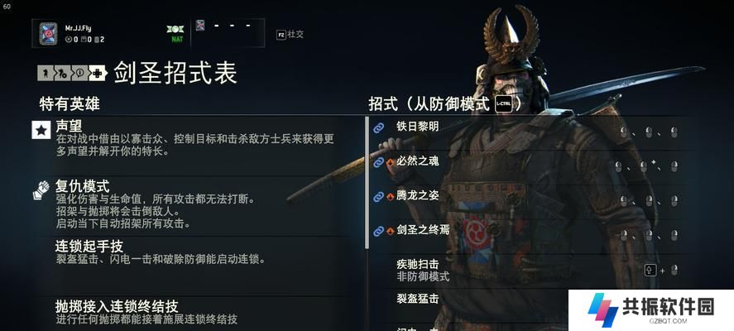Viewport: 734px width, 331px height.
Task: Click unblockable flame icon beside 剑圣之终焉
Action: click(390, 231)
